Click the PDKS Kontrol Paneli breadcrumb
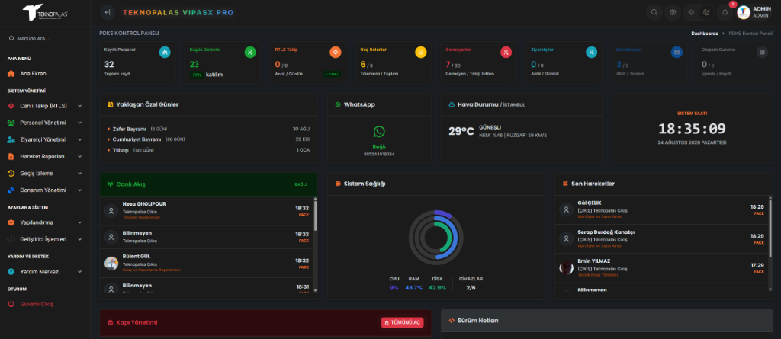Screen dimensions: 781x339 (x=750, y=34)
